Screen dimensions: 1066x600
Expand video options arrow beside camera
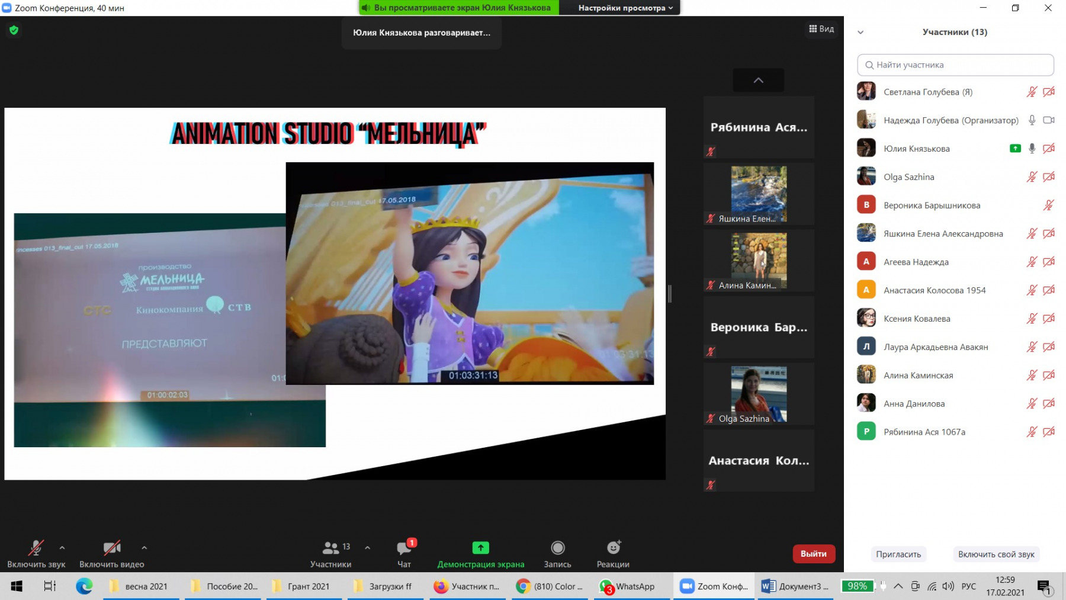coord(145,548)
